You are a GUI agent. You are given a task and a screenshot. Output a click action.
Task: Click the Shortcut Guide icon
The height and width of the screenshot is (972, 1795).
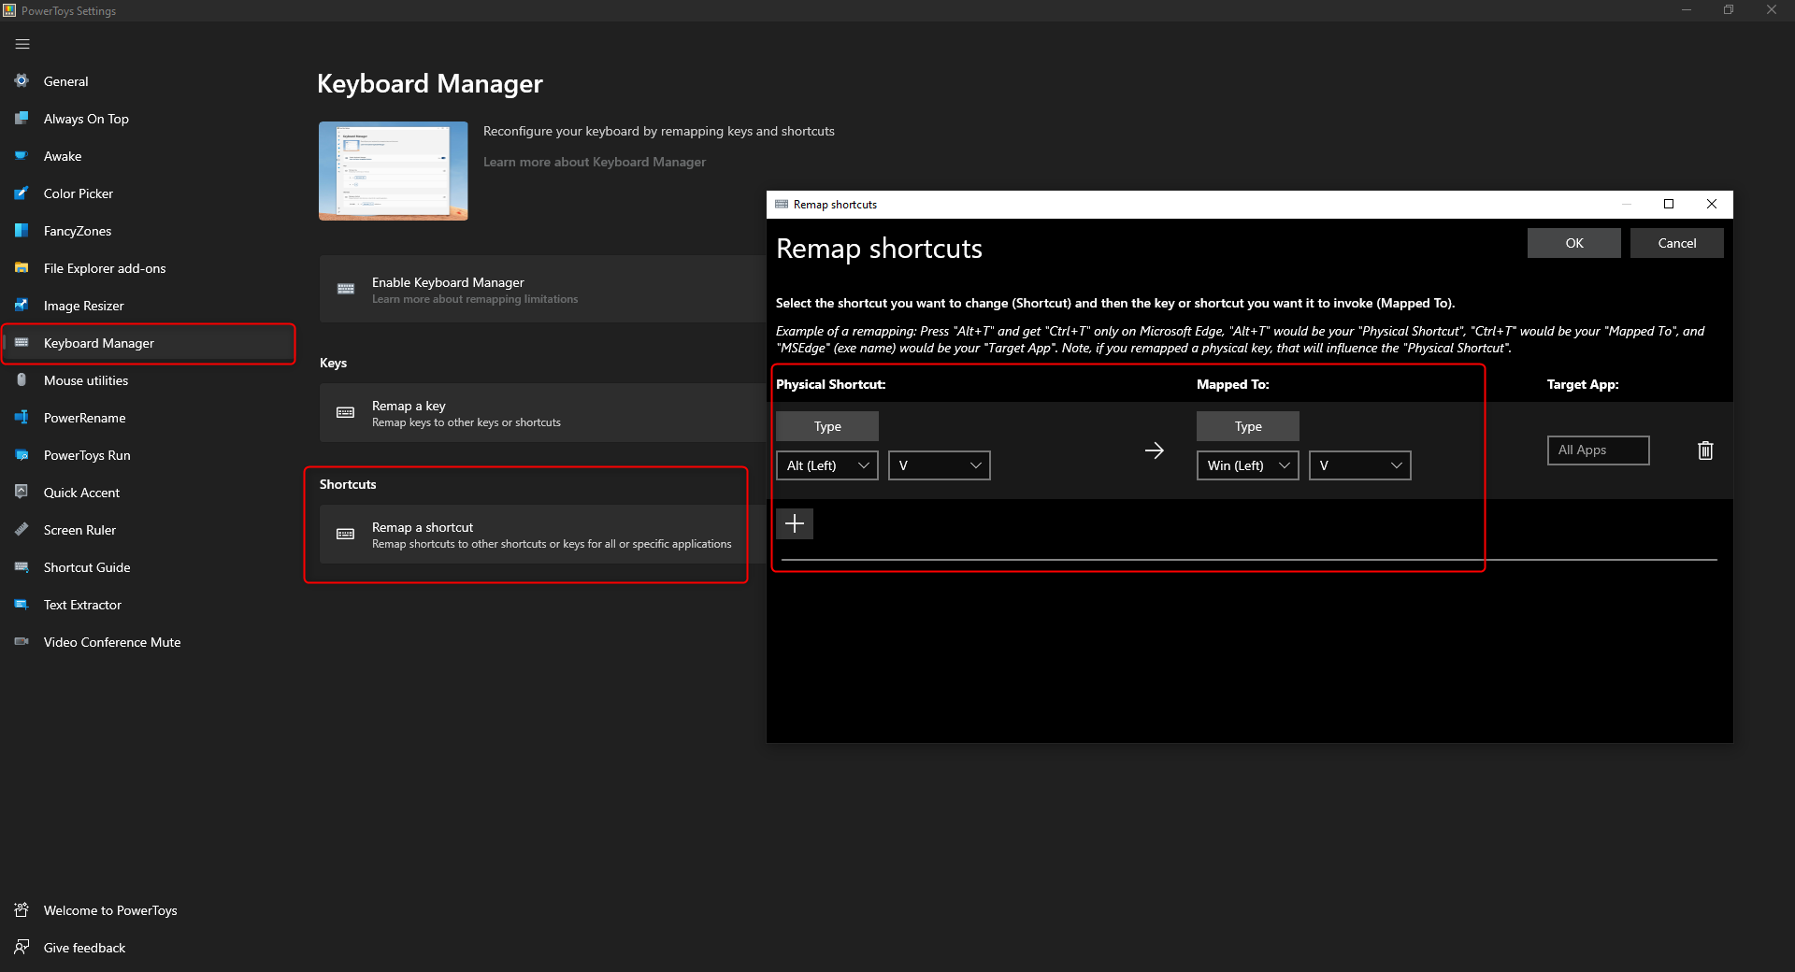22,567
